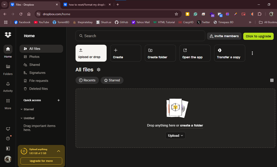Screen dimensions: 277x167
Task: Click the Click to upgrade button
Action: [x=258, y=36]
